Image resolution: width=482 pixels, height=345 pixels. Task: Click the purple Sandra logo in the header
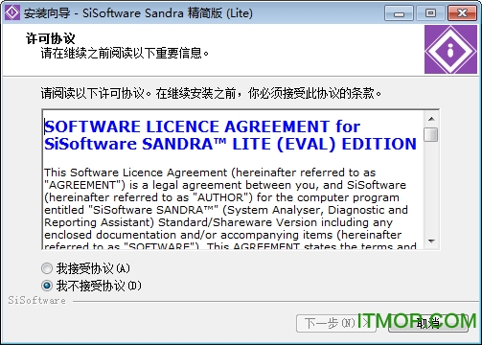pos(450,50)
